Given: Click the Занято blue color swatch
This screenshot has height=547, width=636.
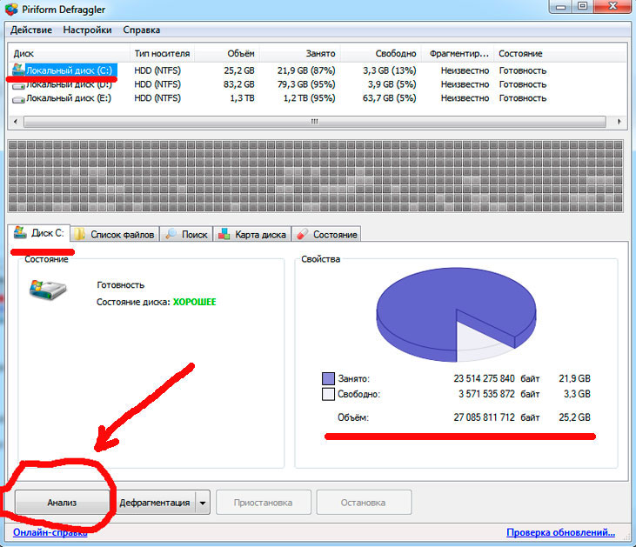Looking at the screenshot, I should (x=328, y=378).
